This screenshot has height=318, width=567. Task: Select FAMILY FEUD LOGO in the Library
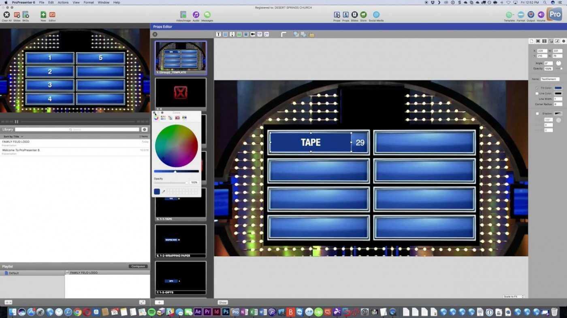pos(75,143)
